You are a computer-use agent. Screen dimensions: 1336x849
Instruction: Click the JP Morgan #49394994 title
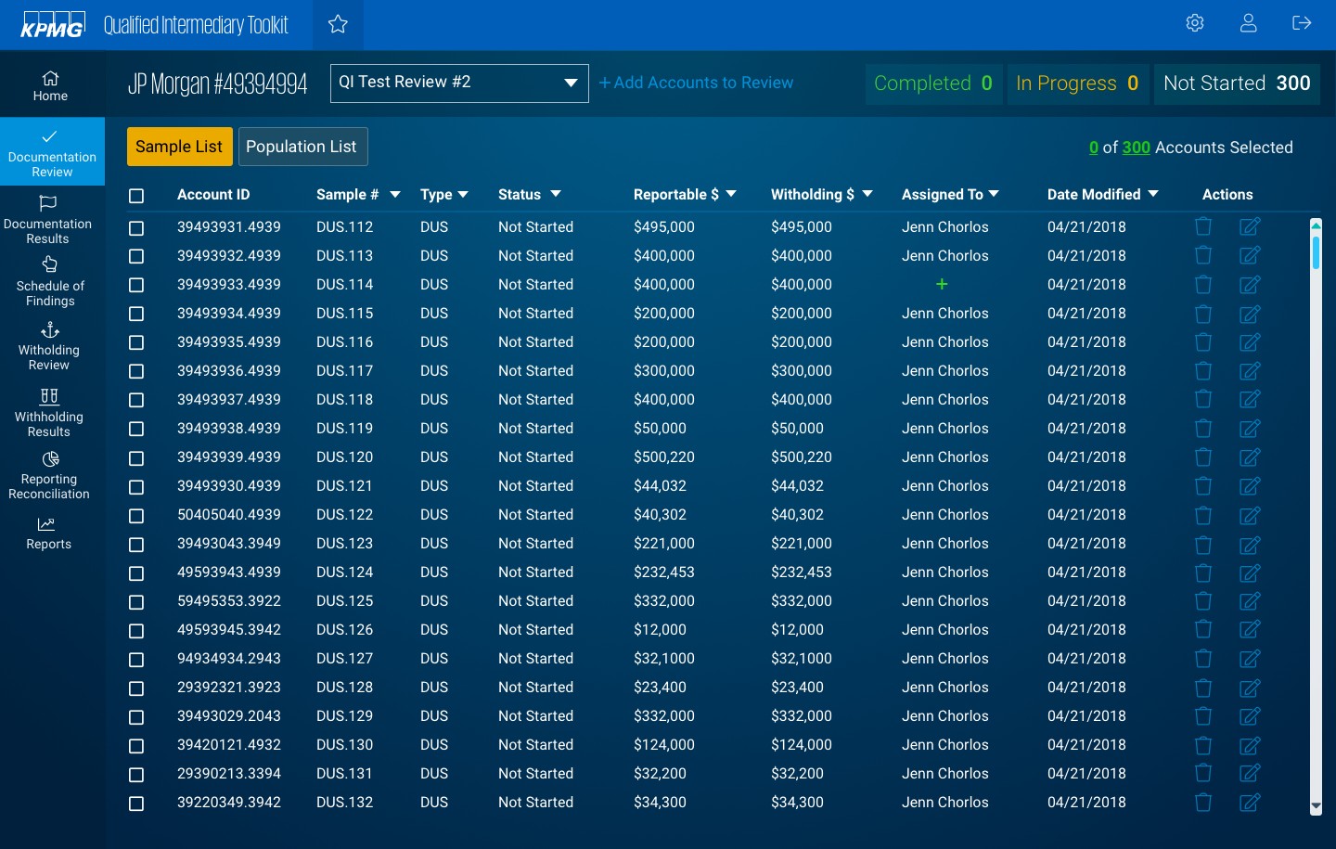218,84
